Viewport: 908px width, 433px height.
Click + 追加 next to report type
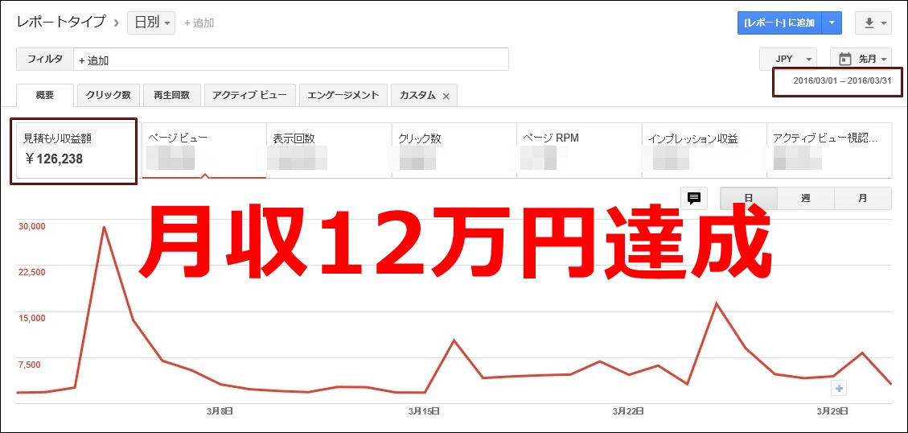(x=199, y=23)
